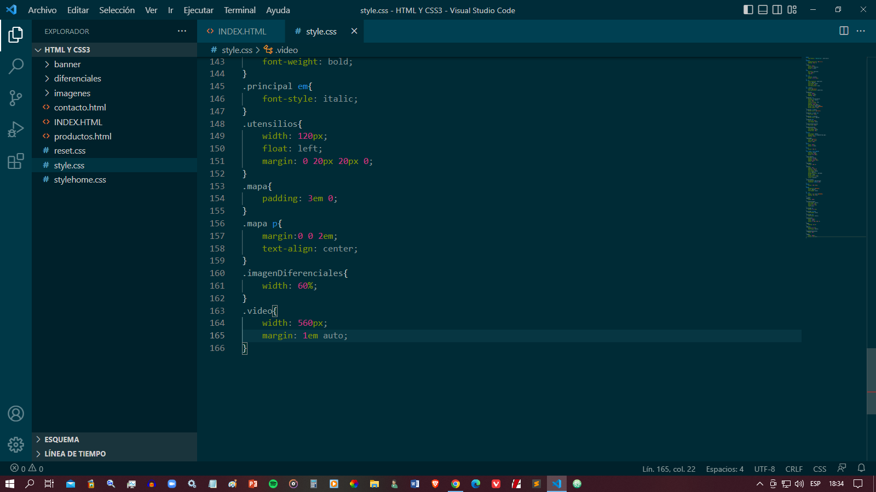
Task: Open the Selección menu
Action: (117, 10)
